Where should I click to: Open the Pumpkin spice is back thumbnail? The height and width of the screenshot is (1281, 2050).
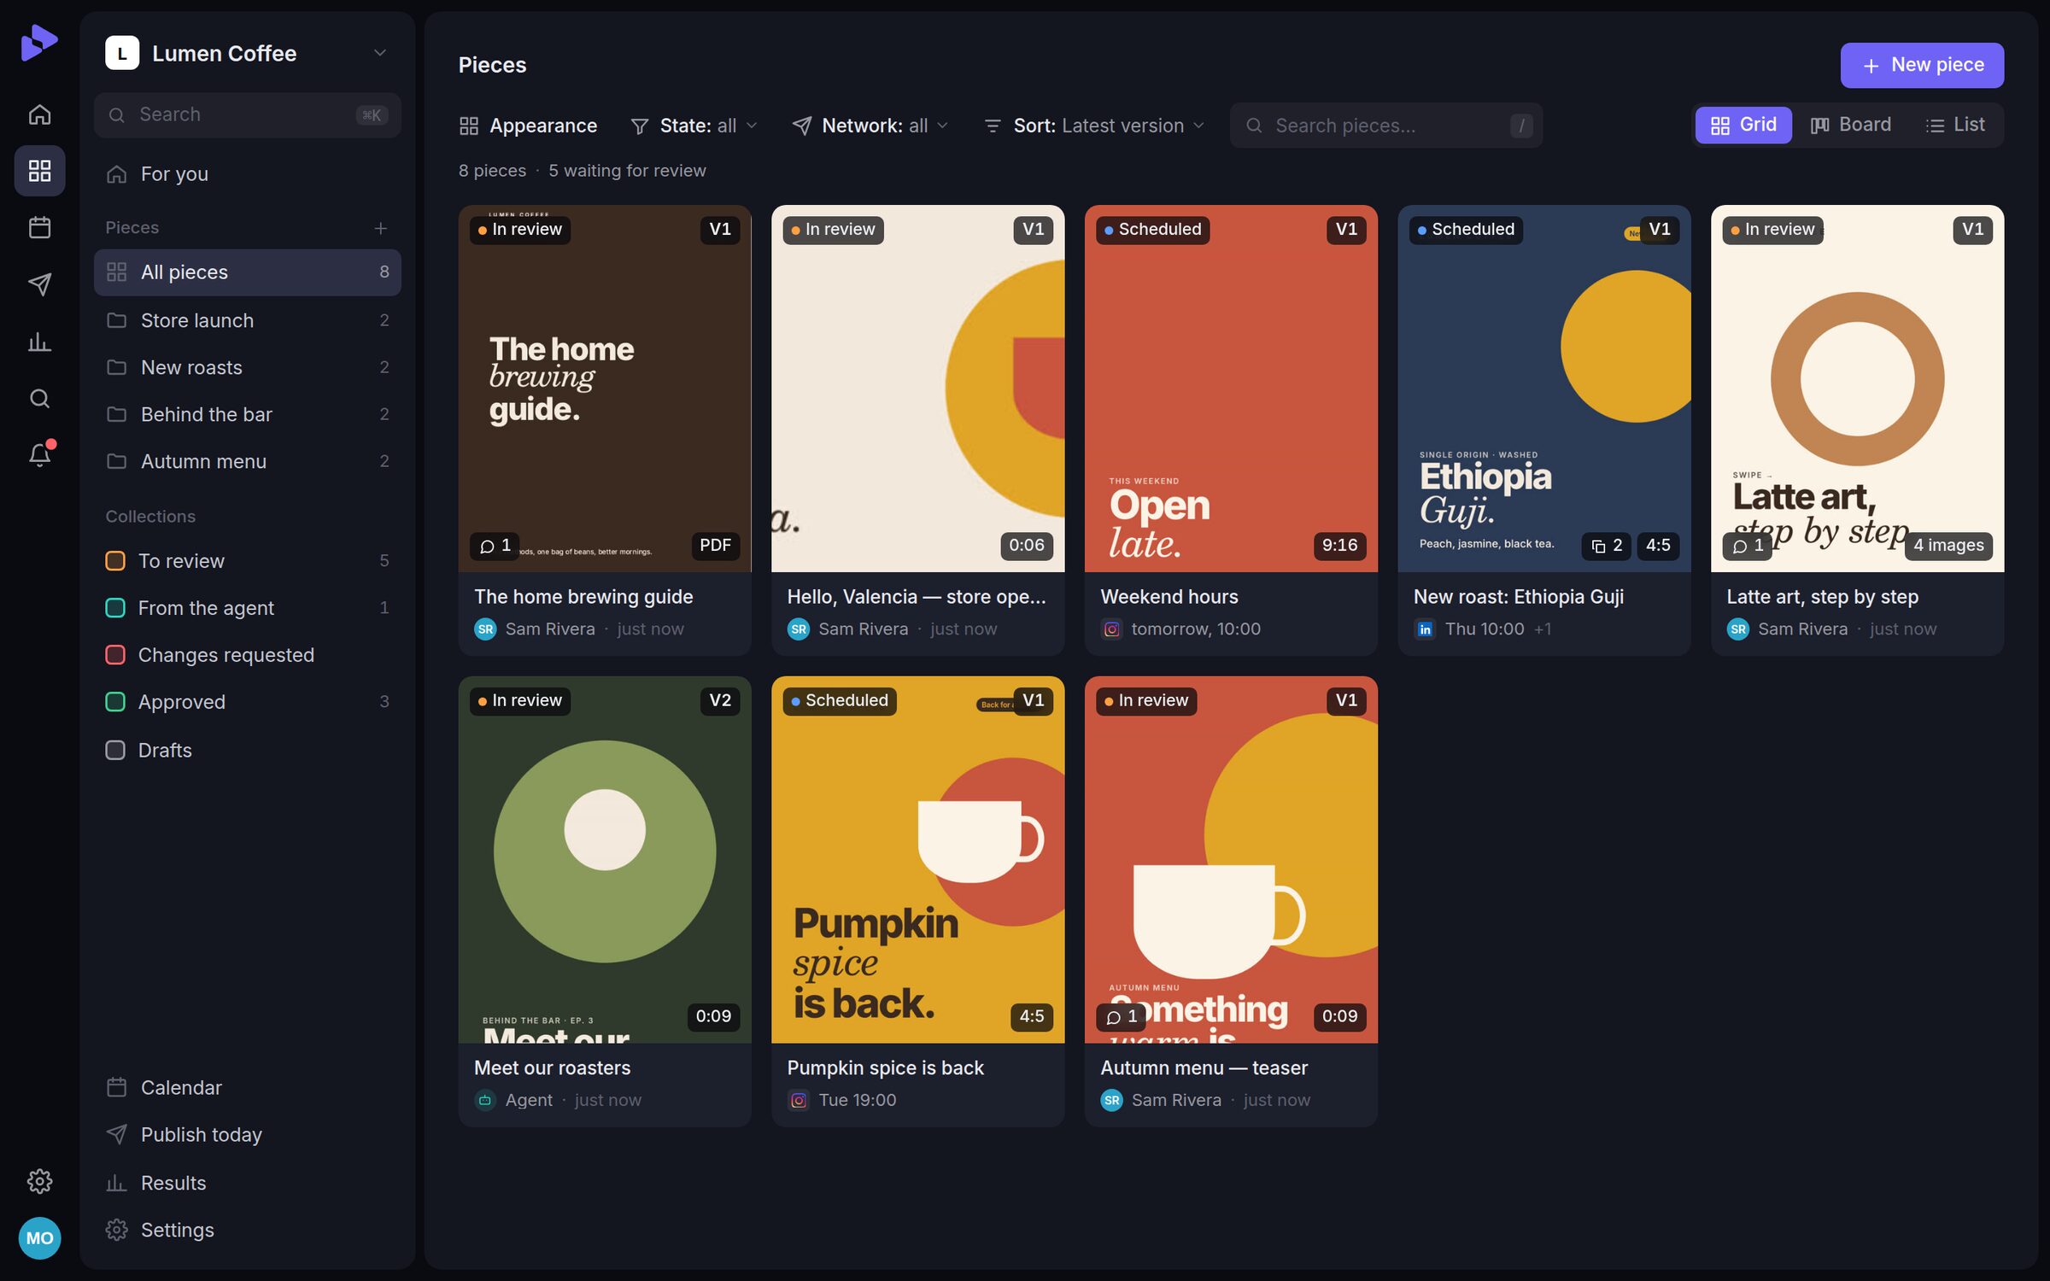coord(917,859)
